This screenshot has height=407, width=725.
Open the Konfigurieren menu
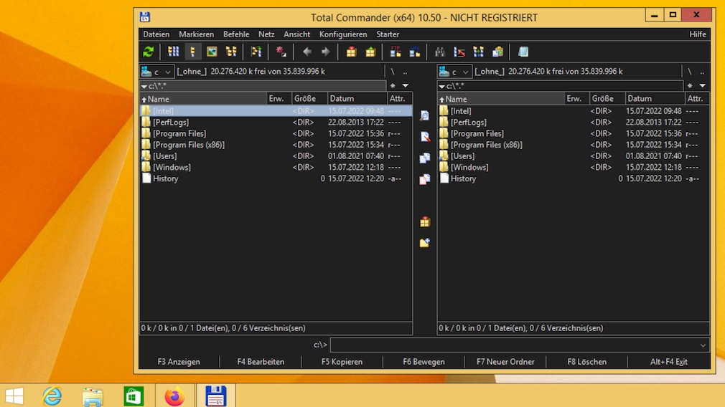[343, 34]
